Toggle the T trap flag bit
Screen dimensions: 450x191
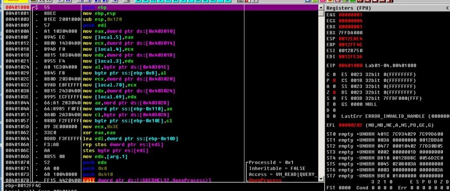[x=334, y=104]
